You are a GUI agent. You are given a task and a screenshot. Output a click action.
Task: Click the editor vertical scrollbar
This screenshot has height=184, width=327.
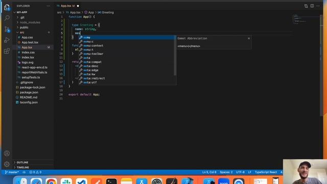(321, 65)
